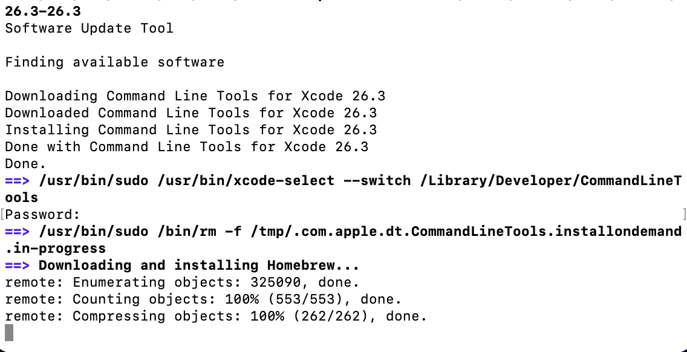
Task: Click the terminal cursor block
Action: 9,333
